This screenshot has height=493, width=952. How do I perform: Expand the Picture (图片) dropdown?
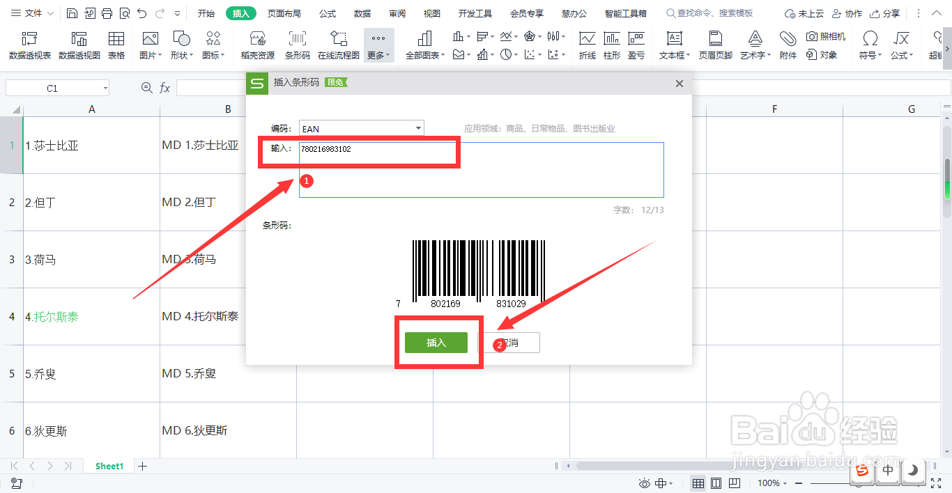pyautogui.click(x=160, y=55)
